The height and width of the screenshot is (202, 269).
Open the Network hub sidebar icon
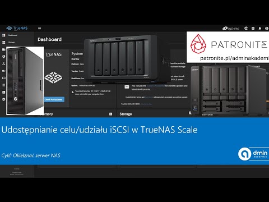[x=4, y=64]
